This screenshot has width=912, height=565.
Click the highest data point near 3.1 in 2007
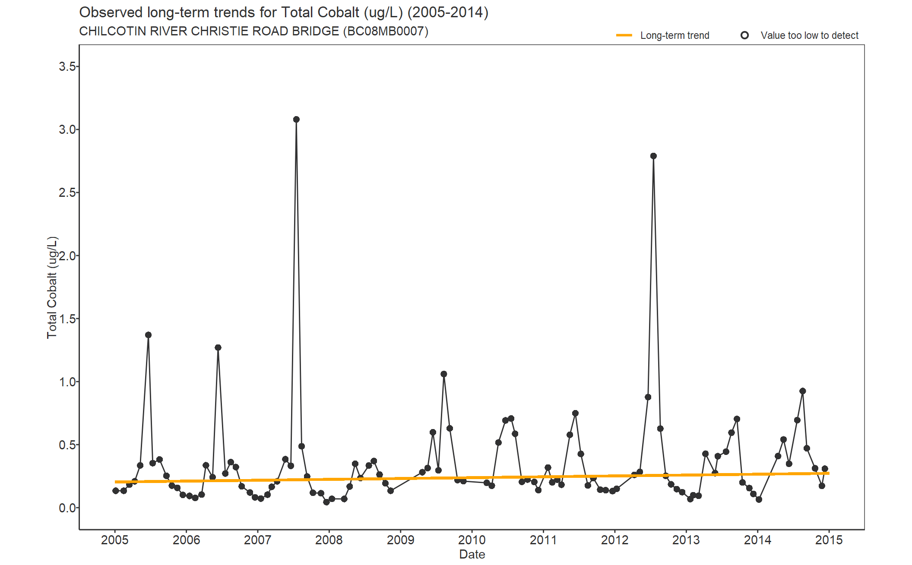pyautogui.click(x=296, y=120)
